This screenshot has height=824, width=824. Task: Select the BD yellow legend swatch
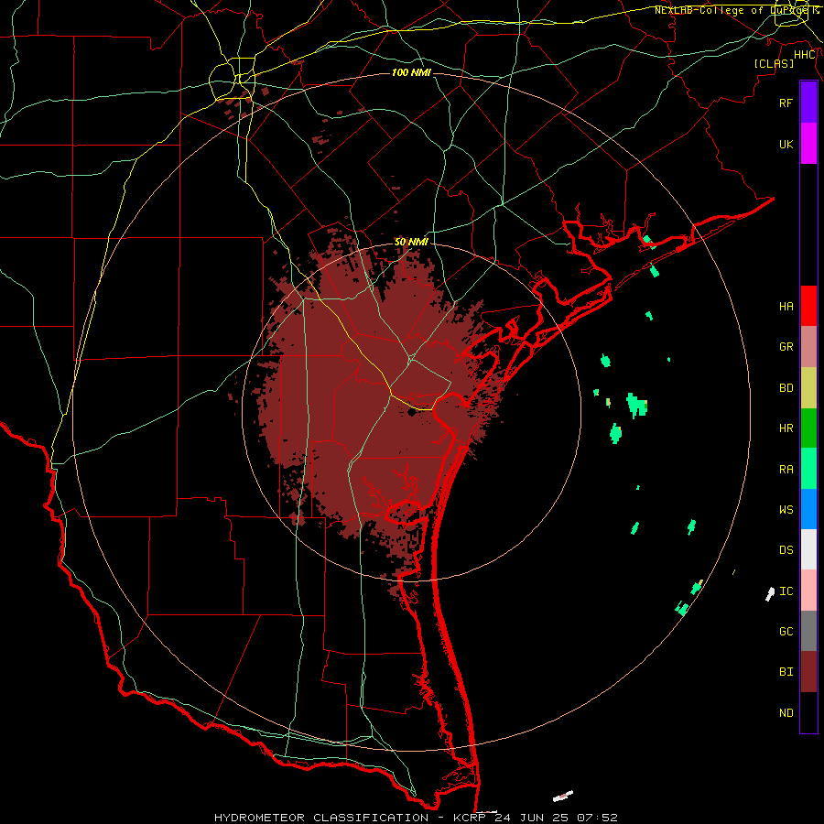[x=808, y=387]
